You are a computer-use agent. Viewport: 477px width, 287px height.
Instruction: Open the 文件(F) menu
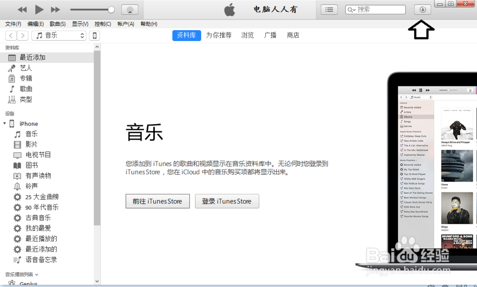(13, 24)
